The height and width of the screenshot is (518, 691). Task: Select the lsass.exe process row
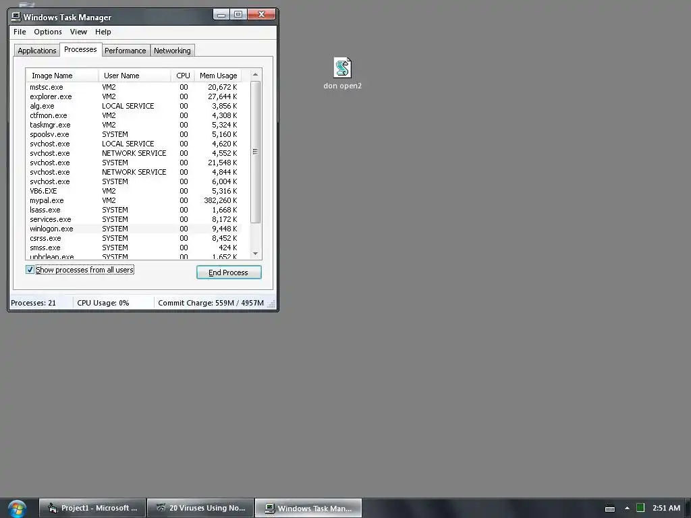[134, 210]
